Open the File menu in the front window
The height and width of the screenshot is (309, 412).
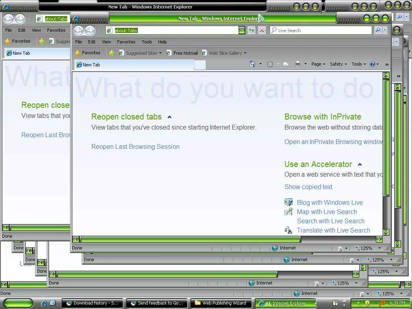(78, 42)
